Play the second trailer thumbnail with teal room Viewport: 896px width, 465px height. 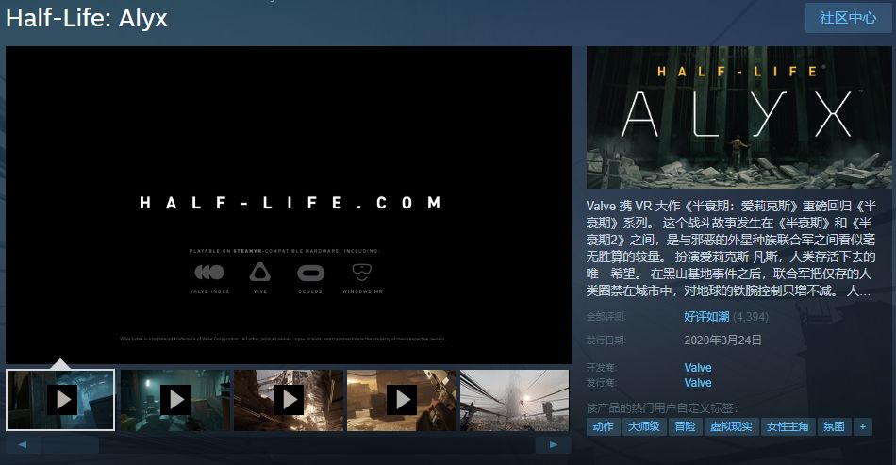pos(175,400)
